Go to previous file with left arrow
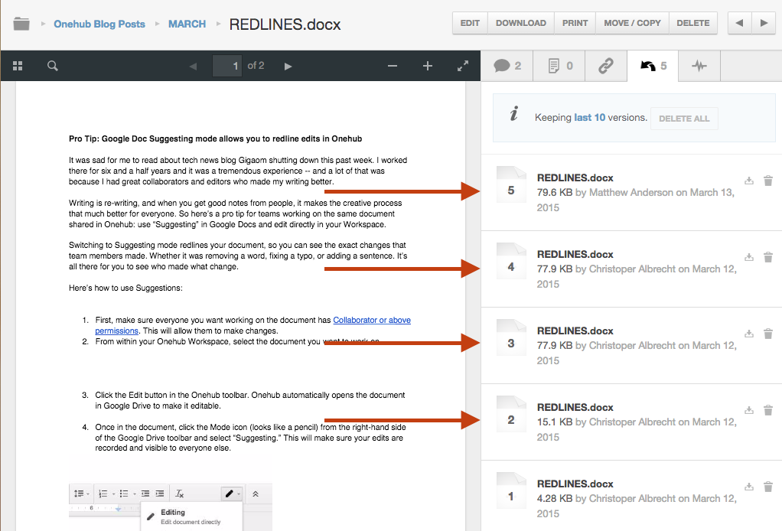Image resolution: width=782 pixels, height=531 pixels. tap(740, 23)
